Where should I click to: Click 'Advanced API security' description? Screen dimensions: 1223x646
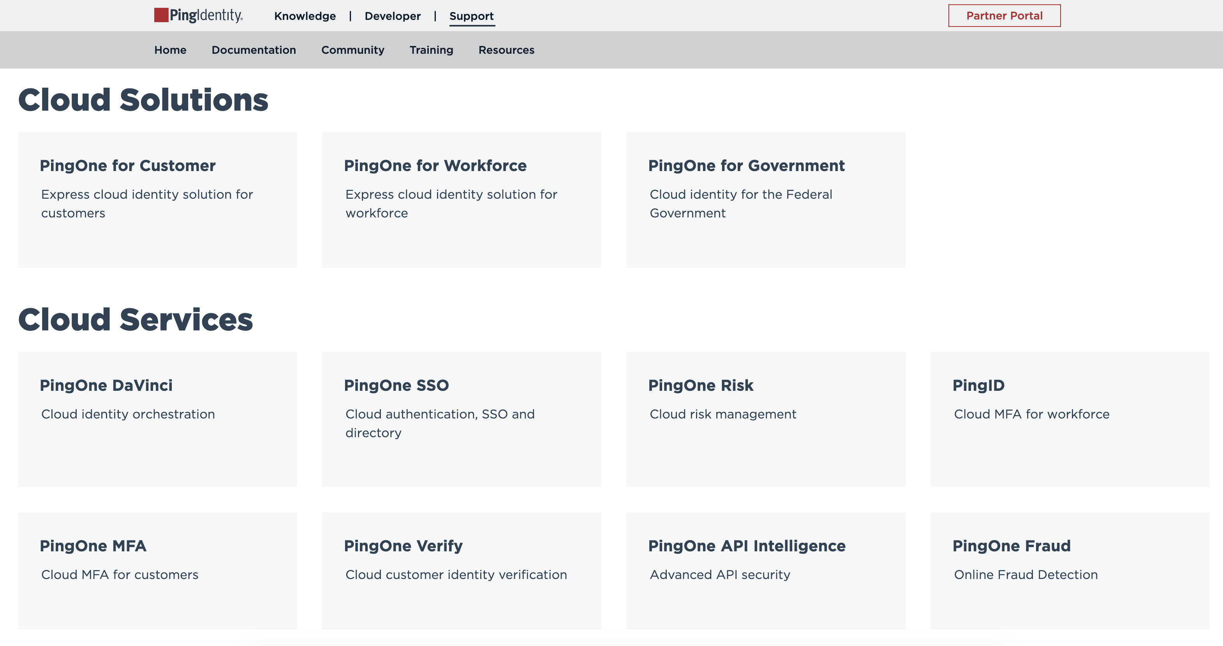(x=720, y=575)
